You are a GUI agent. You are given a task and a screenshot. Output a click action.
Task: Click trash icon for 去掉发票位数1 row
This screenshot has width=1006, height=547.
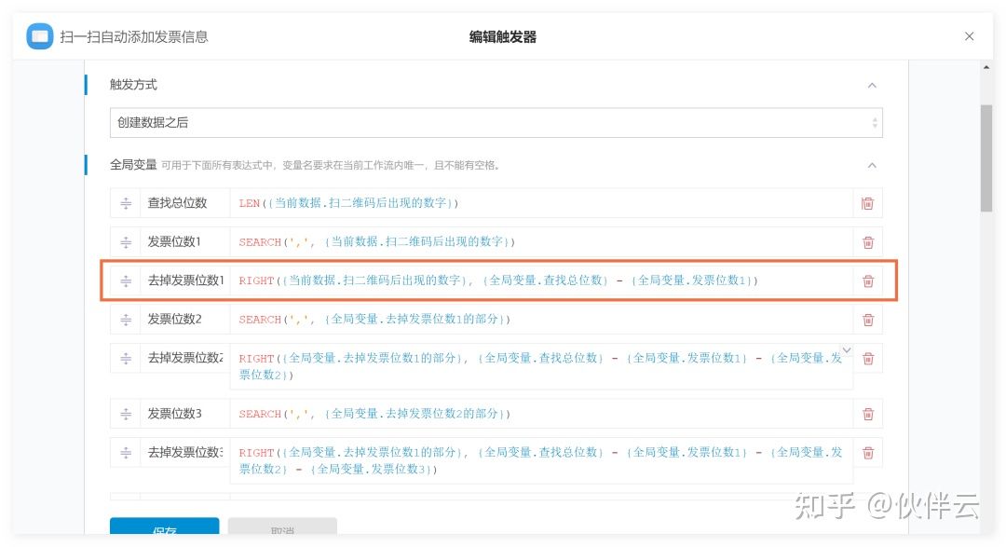coord(867,280)
